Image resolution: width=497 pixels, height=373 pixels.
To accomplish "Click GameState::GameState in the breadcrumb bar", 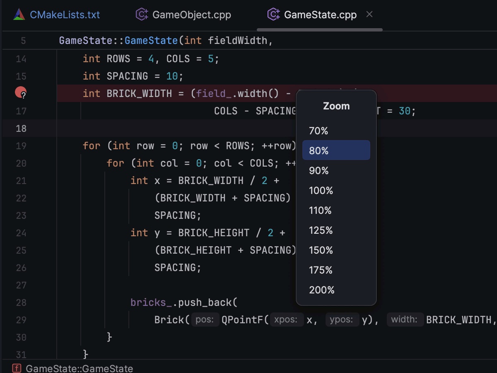I will [79, 368].
